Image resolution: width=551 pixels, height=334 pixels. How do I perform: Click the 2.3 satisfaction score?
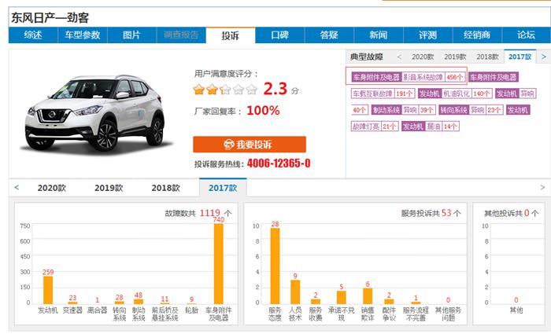pyautogui.click(x=275, y=89)
